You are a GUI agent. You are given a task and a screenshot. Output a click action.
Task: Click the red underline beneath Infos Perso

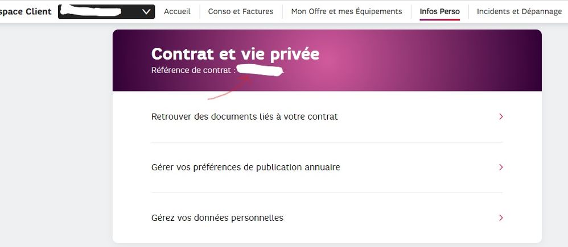coord(439,20)
